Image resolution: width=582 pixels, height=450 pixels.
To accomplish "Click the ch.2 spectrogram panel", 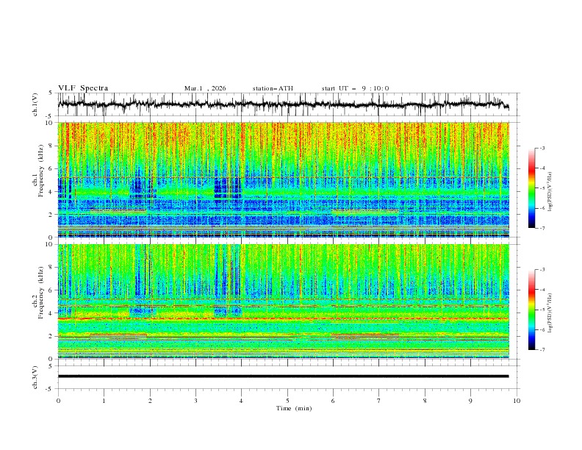I will [283, 301].
